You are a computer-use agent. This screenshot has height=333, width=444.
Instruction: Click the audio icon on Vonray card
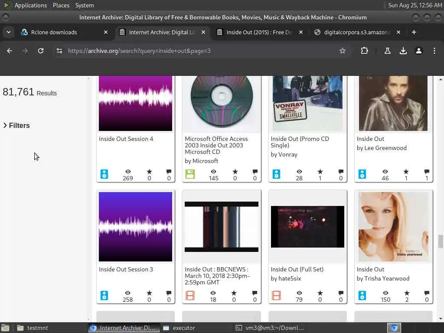(276, 174)
